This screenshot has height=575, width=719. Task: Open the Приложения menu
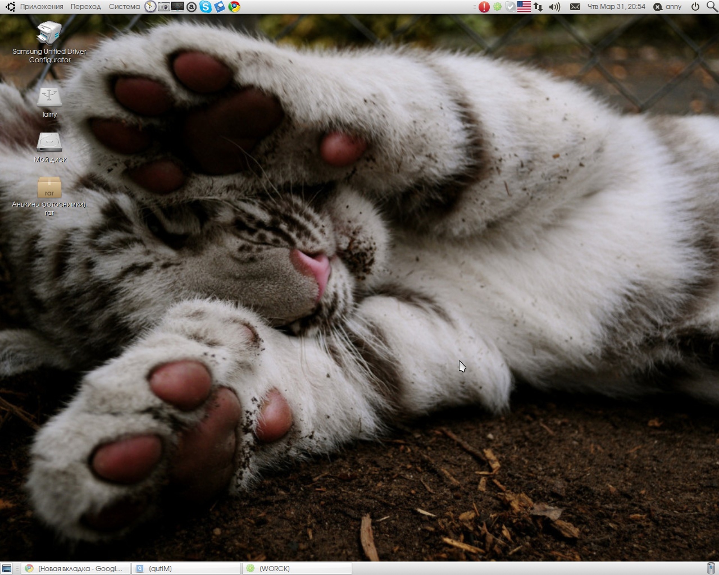(42, 7)
